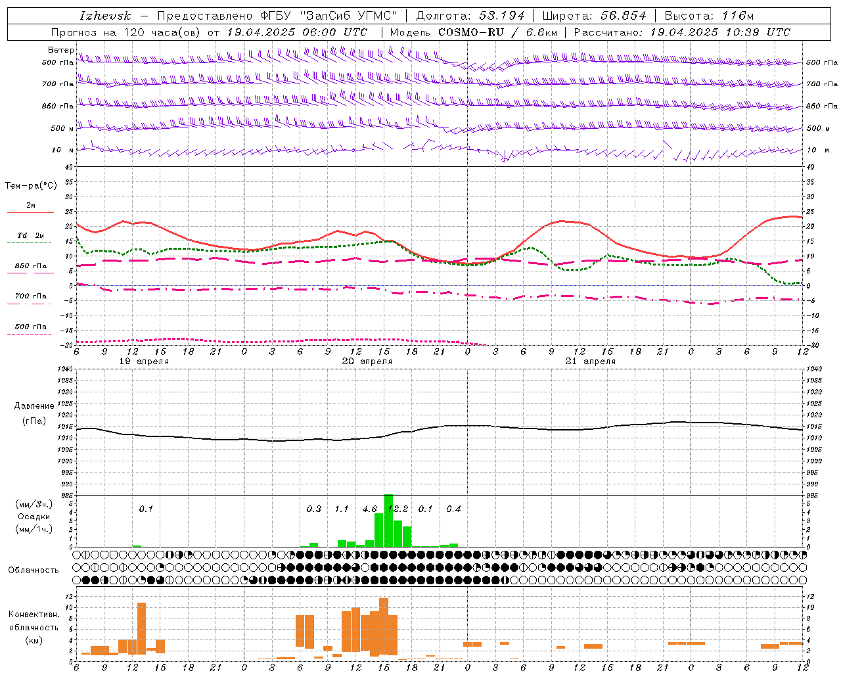Click the '0.3' three-hour precipitation value

pos(314,509)
